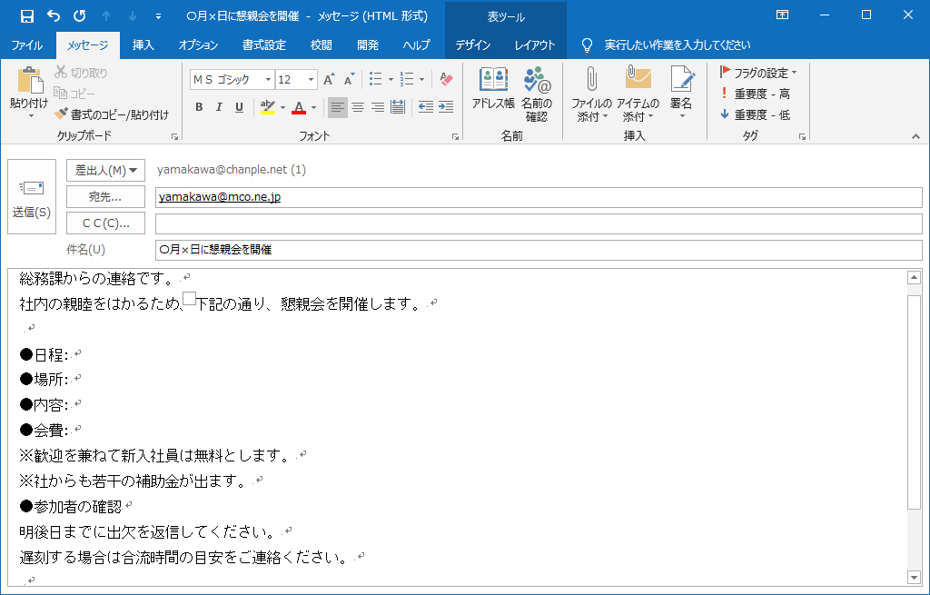The width and height of the screenshot is (930, 595).
Task: Open the アドレス帳 address book
Action: (493, 89)
